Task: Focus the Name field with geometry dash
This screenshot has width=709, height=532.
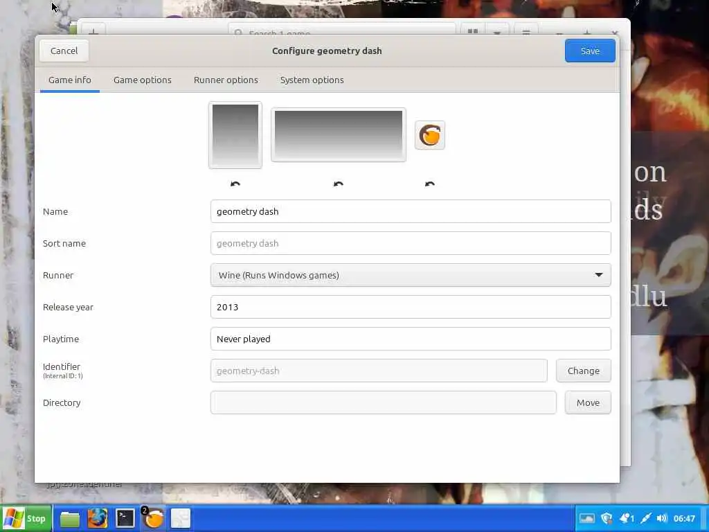Action: point(411,211)
